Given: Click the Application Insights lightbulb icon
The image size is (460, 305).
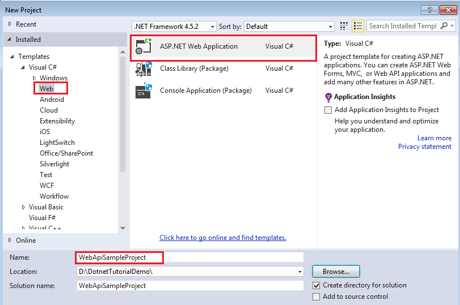Looking at the screenshot, I should (328, 97).
